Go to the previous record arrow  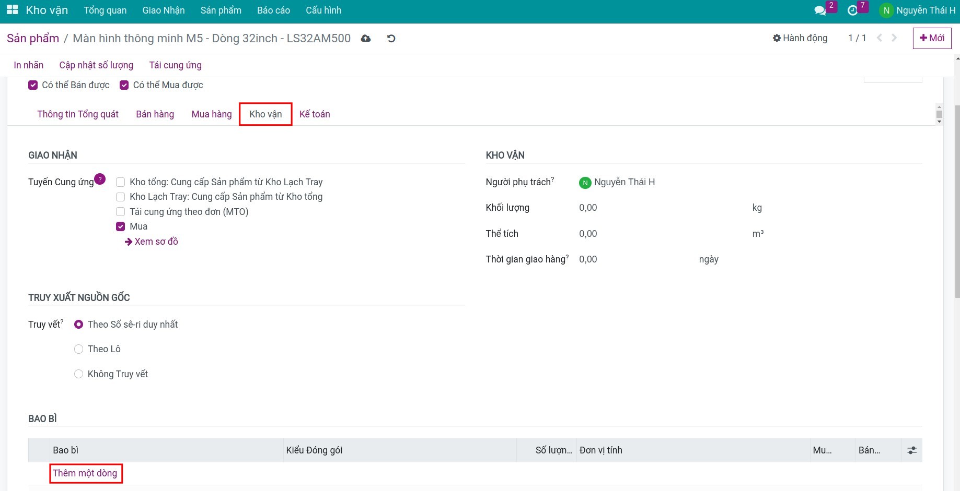pyautogui.click(x=880, y=38)
